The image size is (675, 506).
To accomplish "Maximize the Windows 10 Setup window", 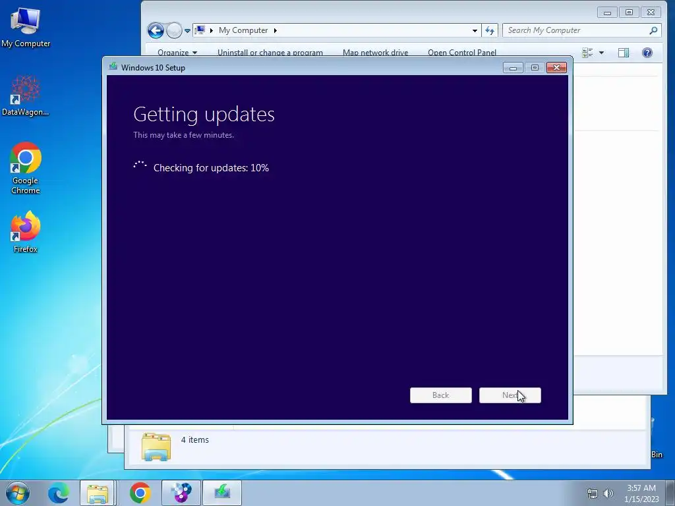I will [535, 68].
